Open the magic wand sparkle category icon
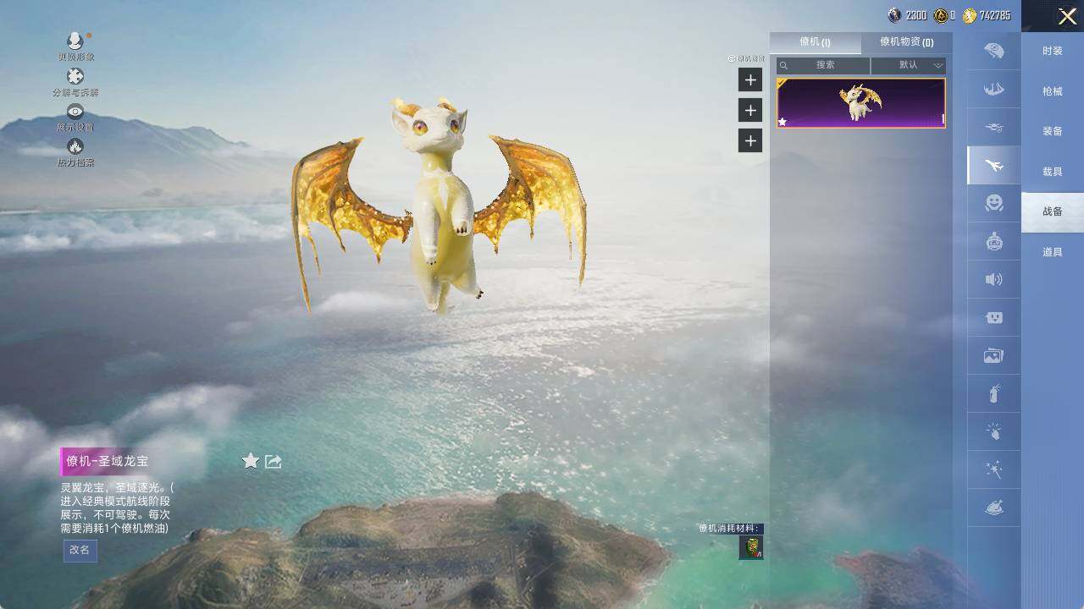 click(994, 469)
